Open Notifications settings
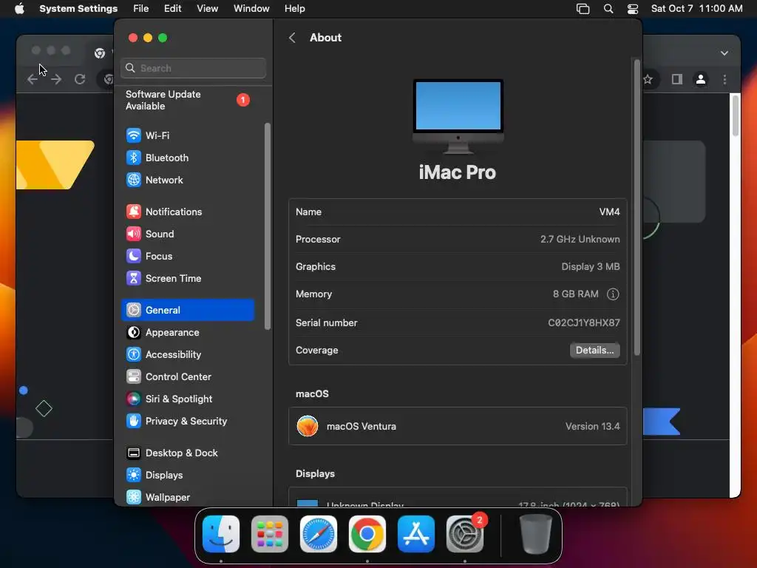Image resolution: width=757 pixels, height=568 pixels. click(x=188, y=212)
